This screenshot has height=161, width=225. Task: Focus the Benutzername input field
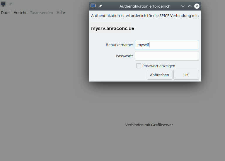coord(167,45)
